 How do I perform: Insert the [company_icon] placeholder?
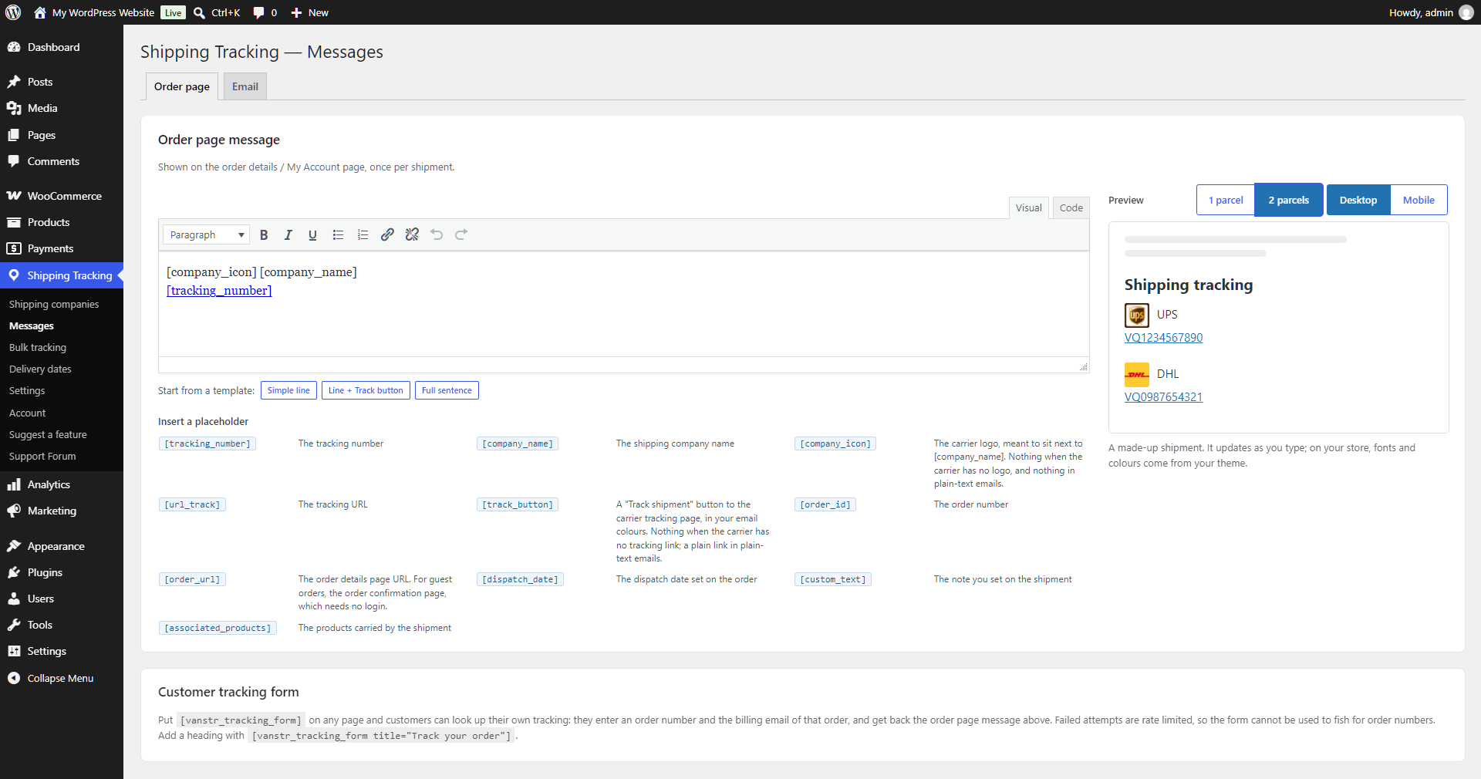click(835, 443)
